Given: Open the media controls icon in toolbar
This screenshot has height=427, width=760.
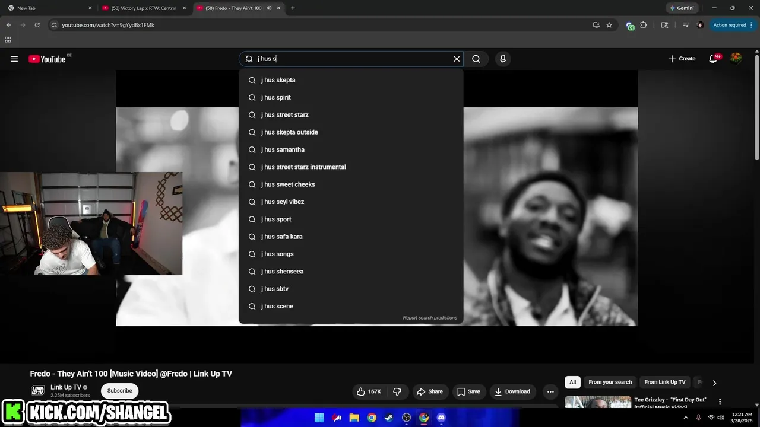Looking at the screenshot, I should click(x=686, y=25).
